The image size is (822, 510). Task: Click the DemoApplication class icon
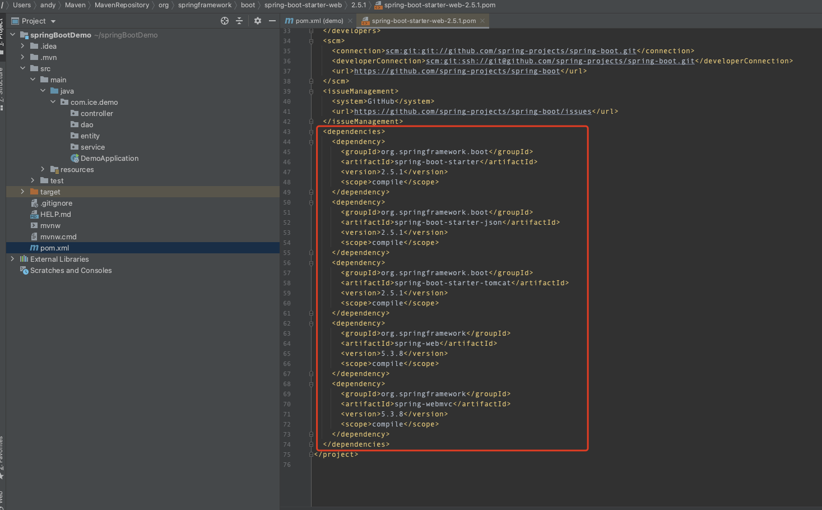coord(75,159)
